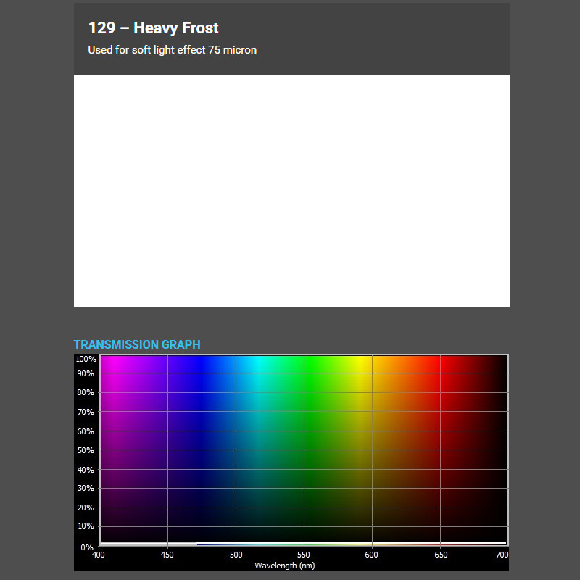Click the 50% axis label
This screenshot has height=580, width=580.
click(85, 450)
